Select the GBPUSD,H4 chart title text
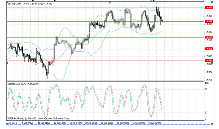219x129 pixels. [14, 4]
